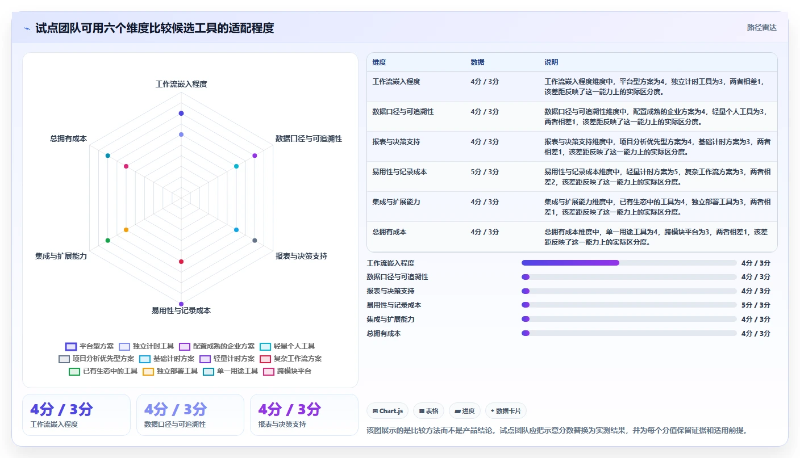Hide the 复杂工作流方案 legend entry
Viewport: 800px width, 458px height.
(290, 359)
